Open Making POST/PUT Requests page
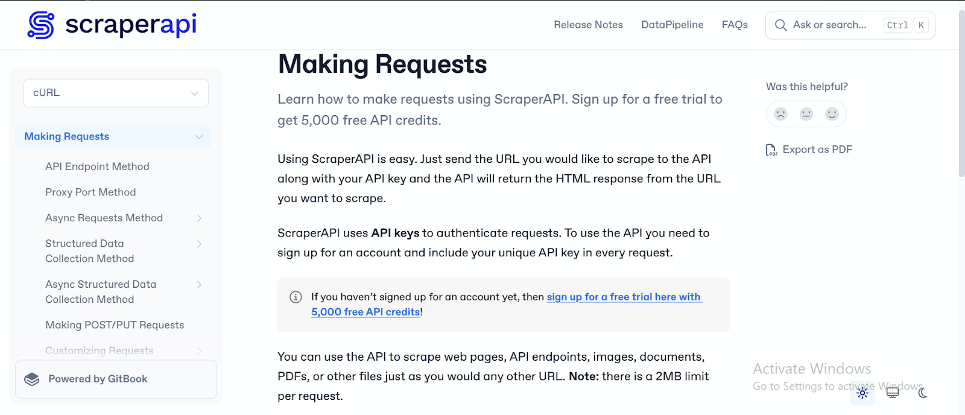 [115, 325]
